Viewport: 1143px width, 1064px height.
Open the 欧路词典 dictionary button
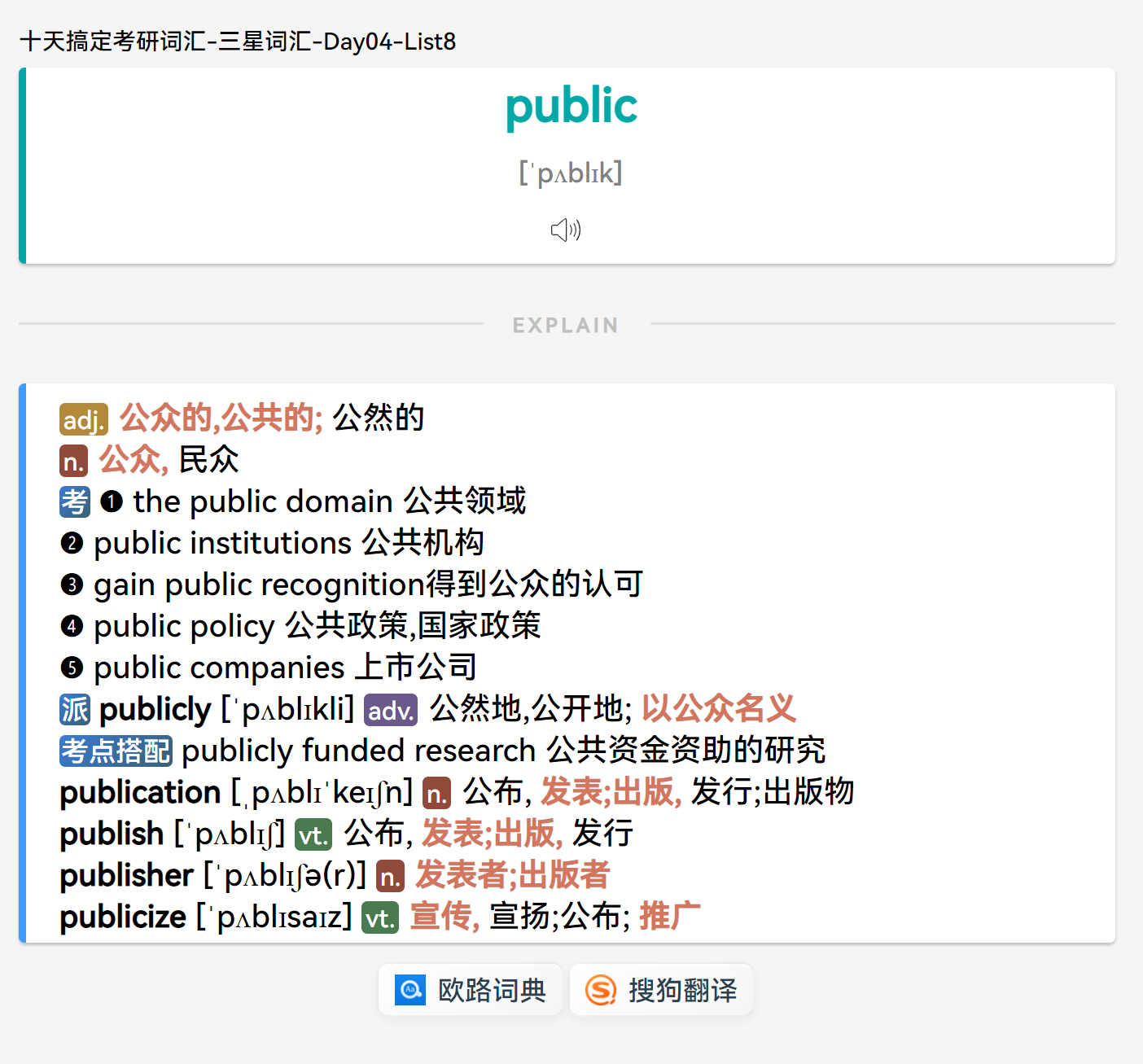[471, 990]
